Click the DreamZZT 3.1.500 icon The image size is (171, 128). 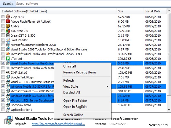8,35
